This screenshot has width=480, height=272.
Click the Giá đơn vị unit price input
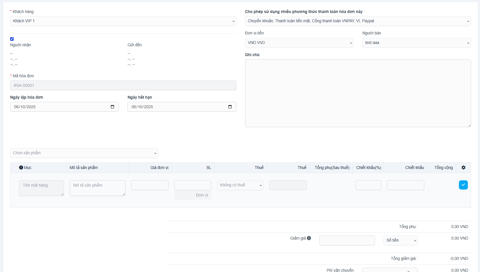(150, 185)
